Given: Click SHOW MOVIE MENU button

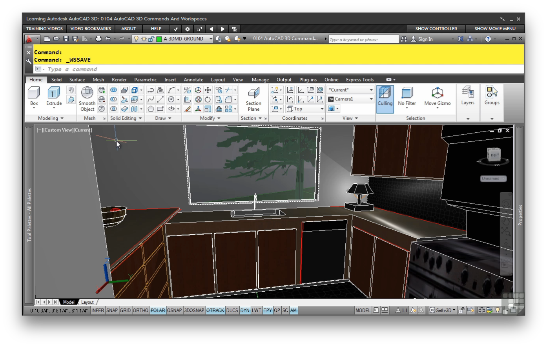Looking at the screenshot, I should click(x=495, y=29).
